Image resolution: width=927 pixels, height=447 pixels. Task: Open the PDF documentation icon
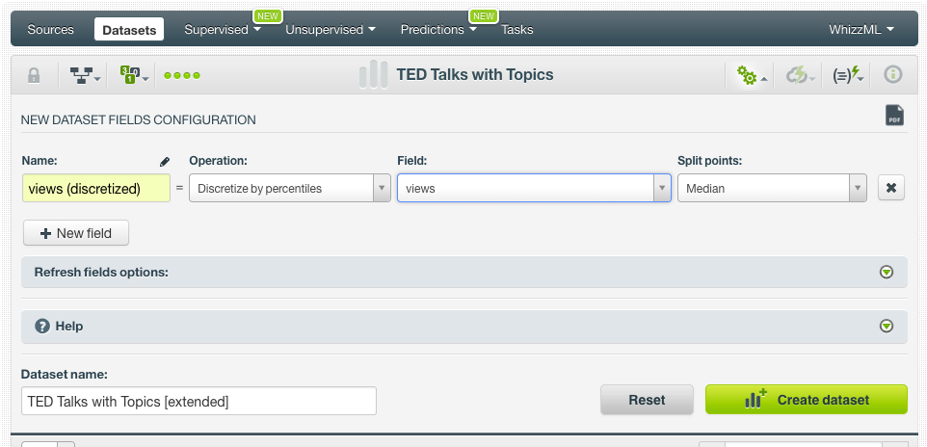point(894,116)
